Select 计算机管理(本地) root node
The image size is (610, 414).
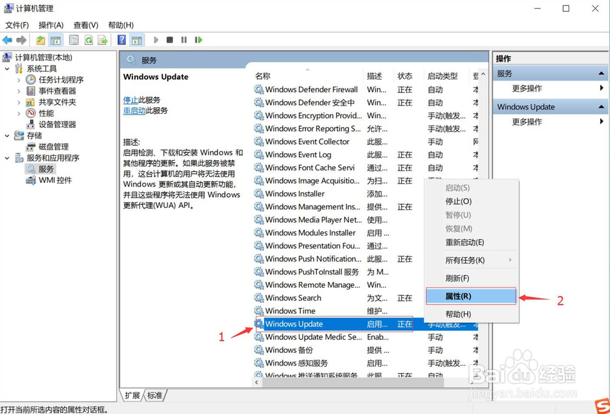pyautogui.click(x=43, y=57)
